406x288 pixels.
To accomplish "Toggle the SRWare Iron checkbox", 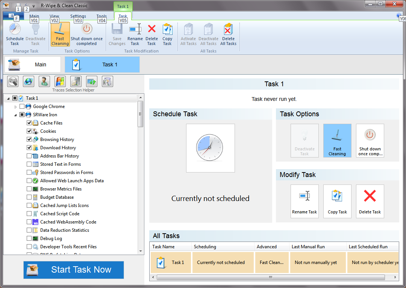I will click(22, 115).
